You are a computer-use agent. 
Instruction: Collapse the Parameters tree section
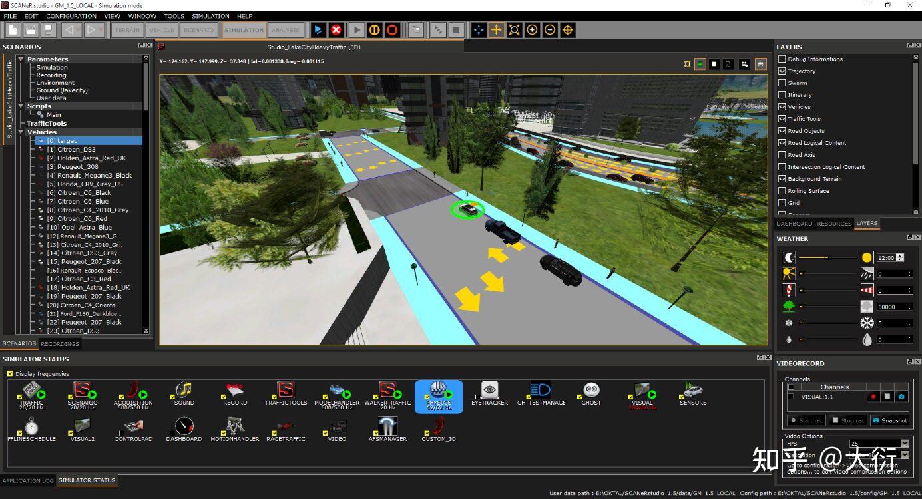[x=21, y=59]
